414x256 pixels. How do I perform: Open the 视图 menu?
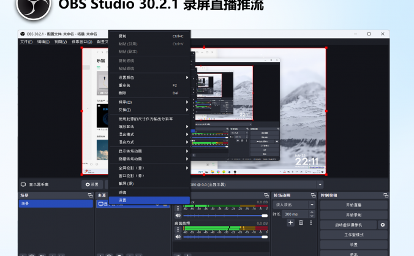click(61, 42)
